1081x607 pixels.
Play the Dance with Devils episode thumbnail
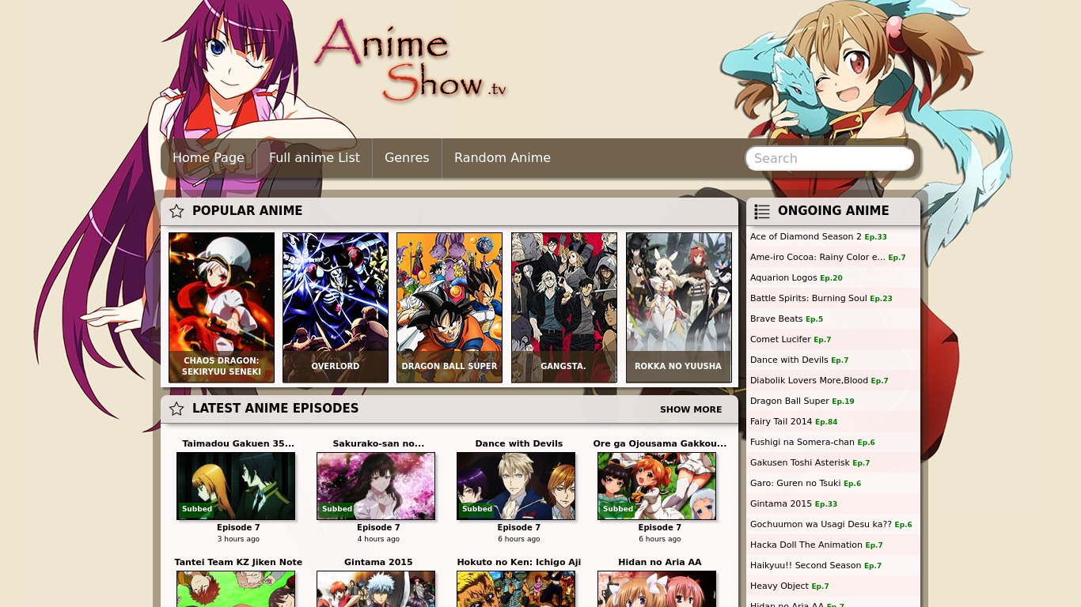[516, 485]
